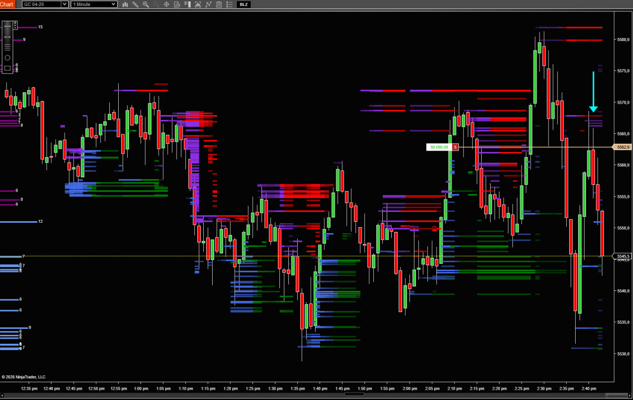Open the bar type chart style icon
633x400 pixels.
pos(125,4)
